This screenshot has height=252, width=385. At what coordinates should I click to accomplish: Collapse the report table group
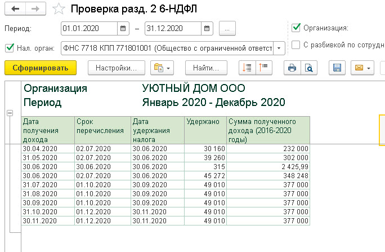tap(9, 113)
